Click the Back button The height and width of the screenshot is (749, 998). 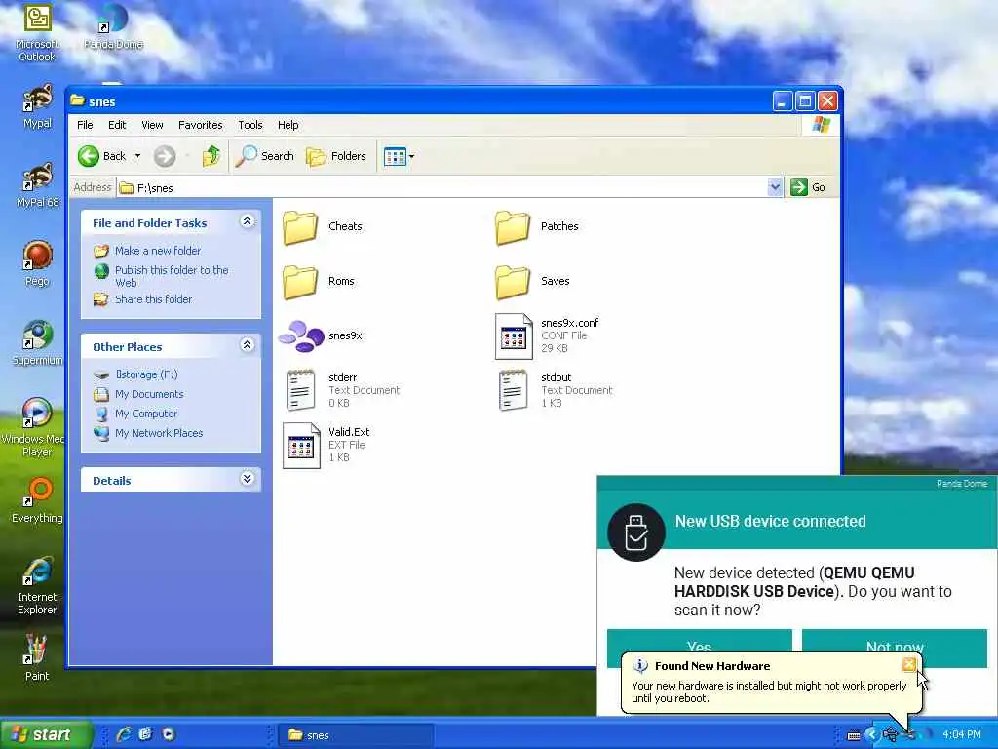(103, 156)
